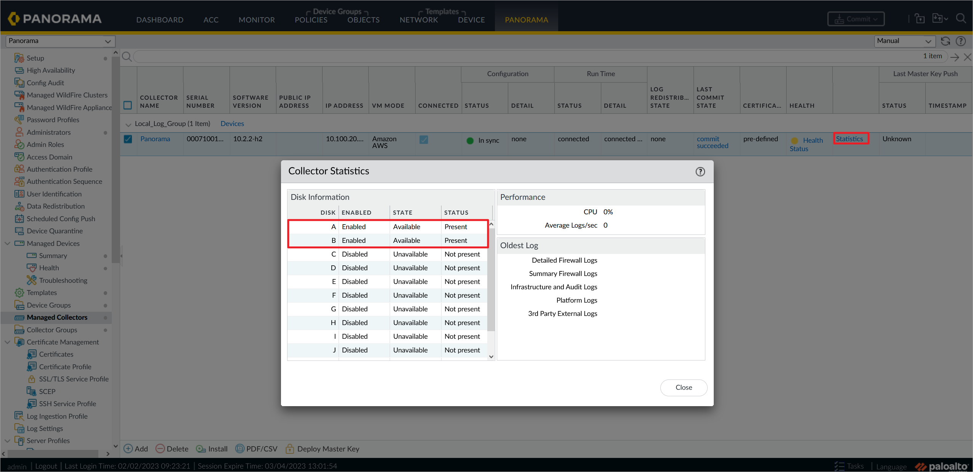
Task: Click the Delete minus icon
Action: point(160,449)
